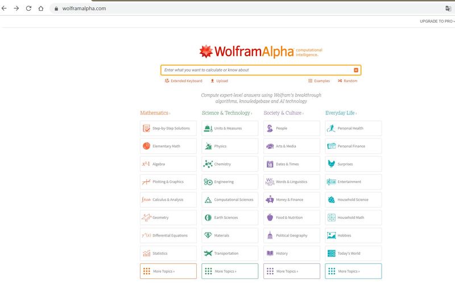Click More Topics under Everyday Life
Image resolution: width=455 pixels, height=283 pixels.
(353, 271)
